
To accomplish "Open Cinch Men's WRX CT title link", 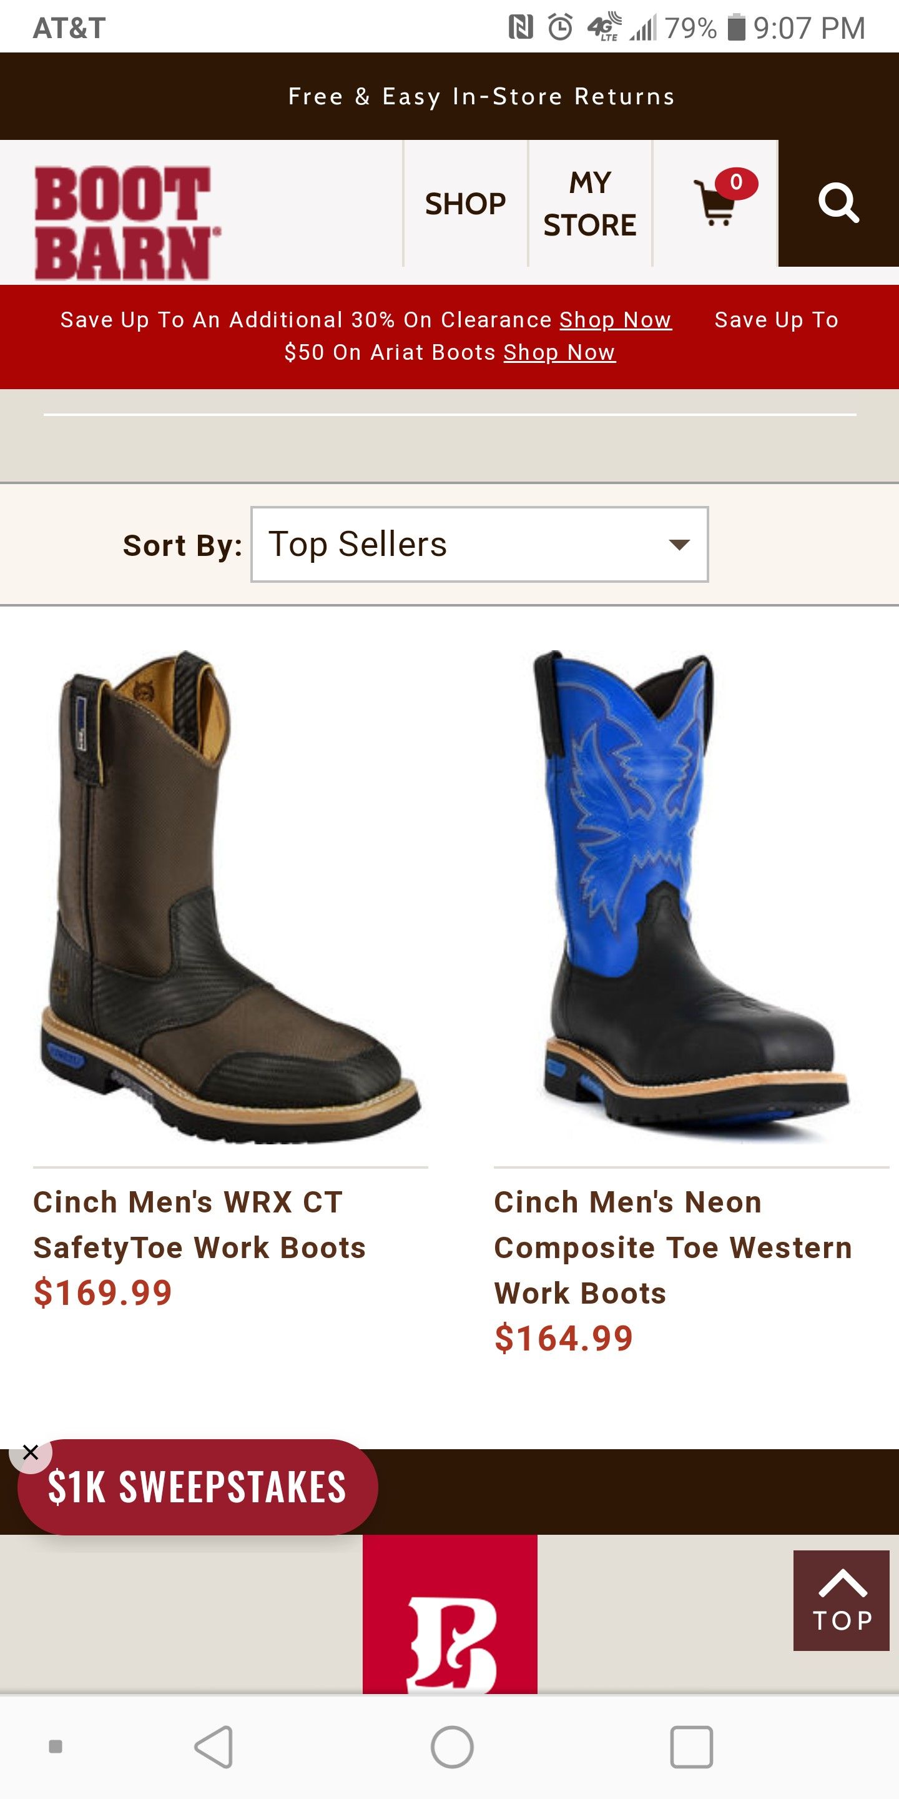I will pyautogui.click(x=200, y=1225).
